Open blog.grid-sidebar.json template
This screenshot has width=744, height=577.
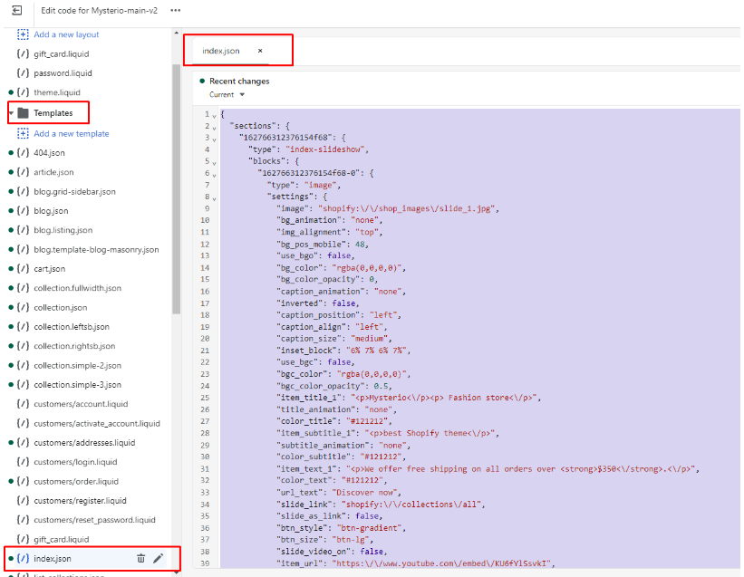74,191
